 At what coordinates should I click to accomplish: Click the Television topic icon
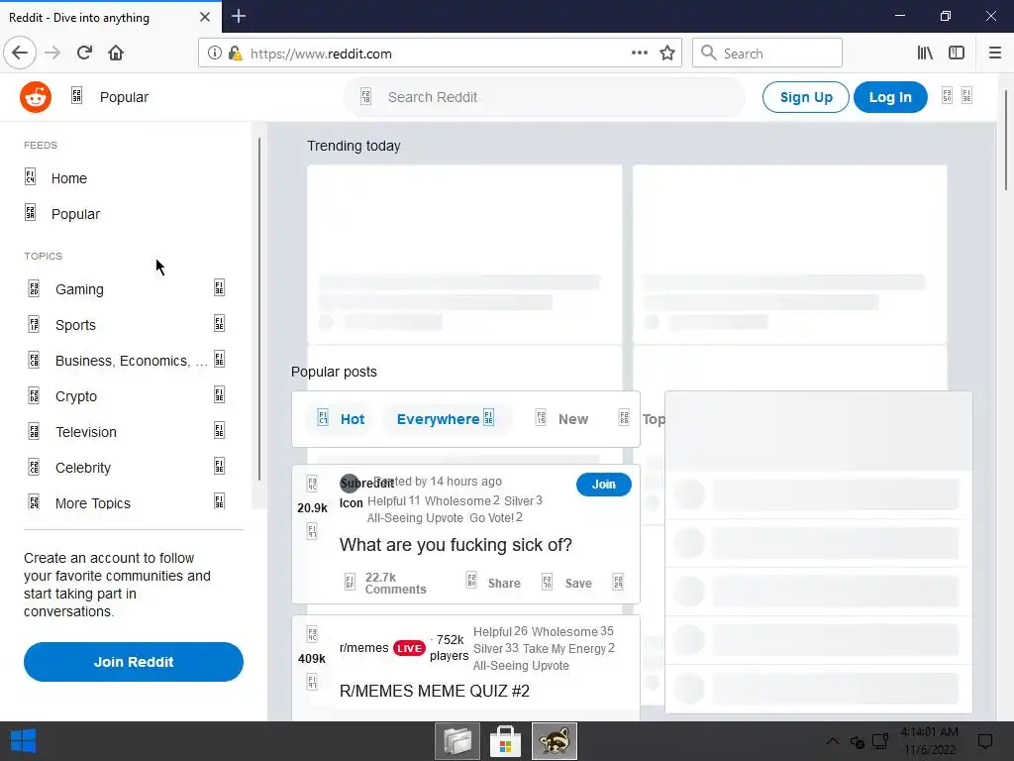(x=34, y=431)
